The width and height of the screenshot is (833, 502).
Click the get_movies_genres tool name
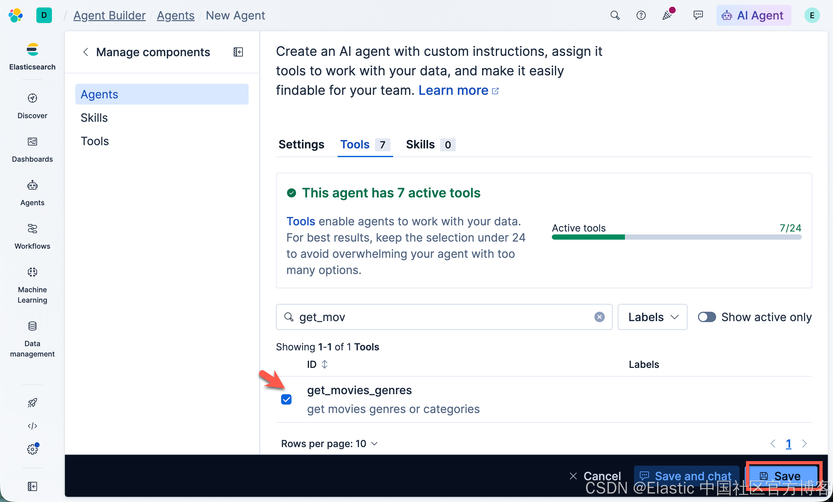click(x=359, y=390)
